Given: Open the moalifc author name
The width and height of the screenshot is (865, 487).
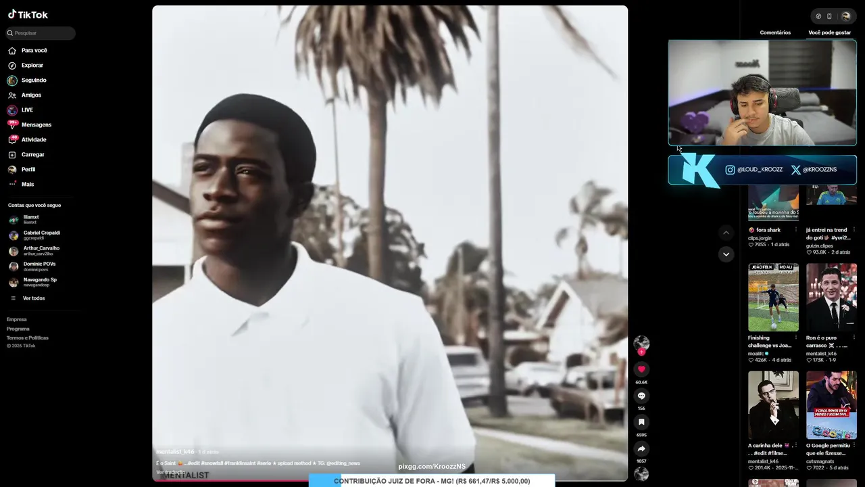Looking at the screenshot, I should [756, 353].
